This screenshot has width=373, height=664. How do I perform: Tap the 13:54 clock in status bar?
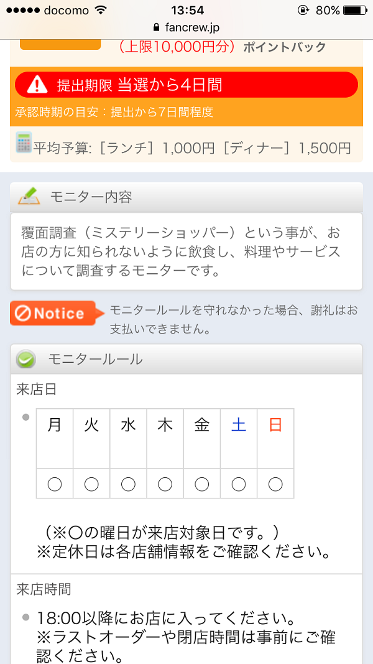(186, 10)
